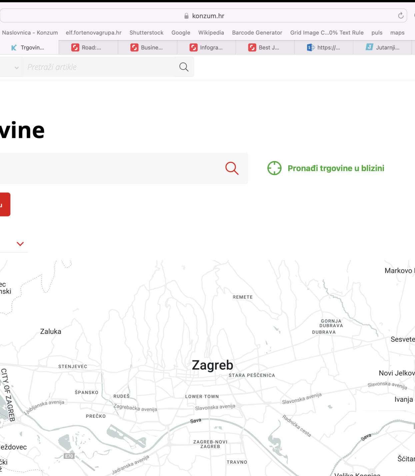Open the elf.fortenovagrupa.hr bookmark
Screen dimensions: 415x476
click(x=94, y=33)
